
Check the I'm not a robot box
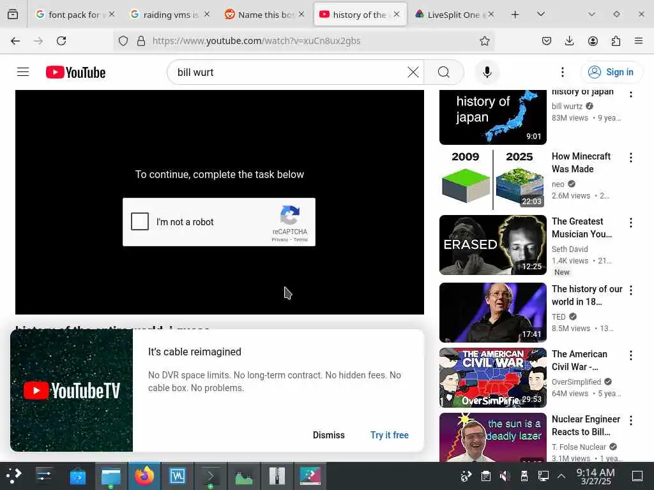pyautogui.click(x=140, y=221)
